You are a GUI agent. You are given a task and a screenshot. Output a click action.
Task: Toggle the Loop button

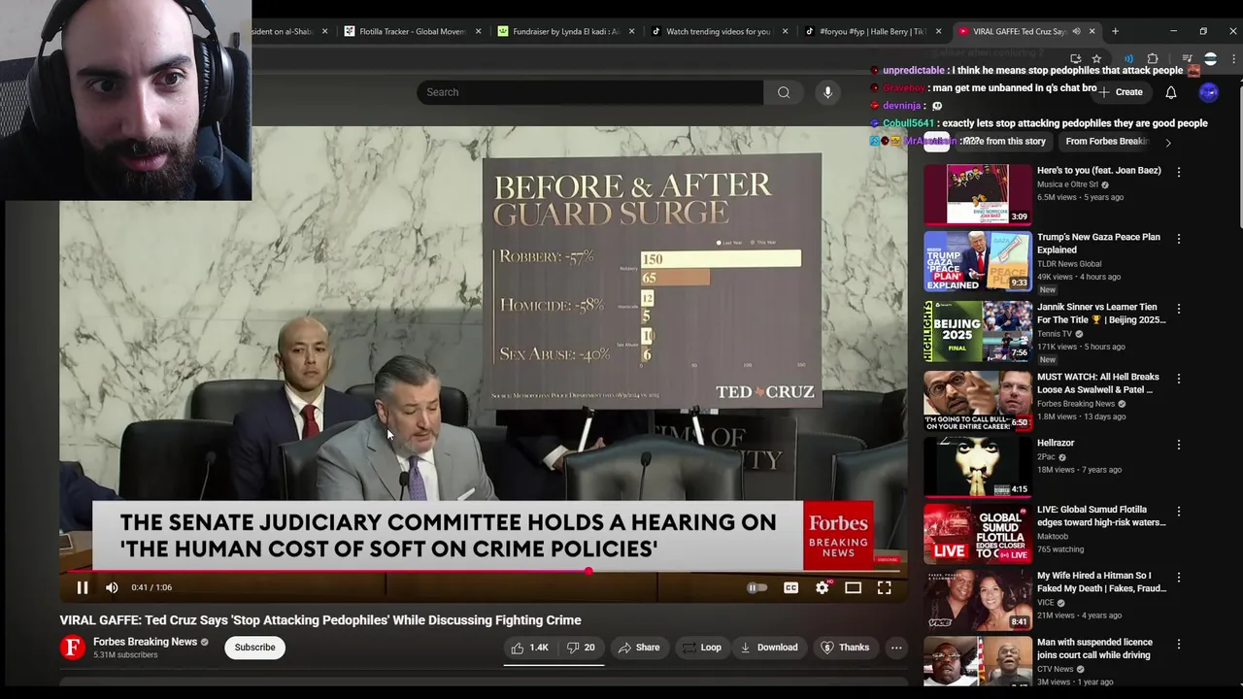[702, 648]
